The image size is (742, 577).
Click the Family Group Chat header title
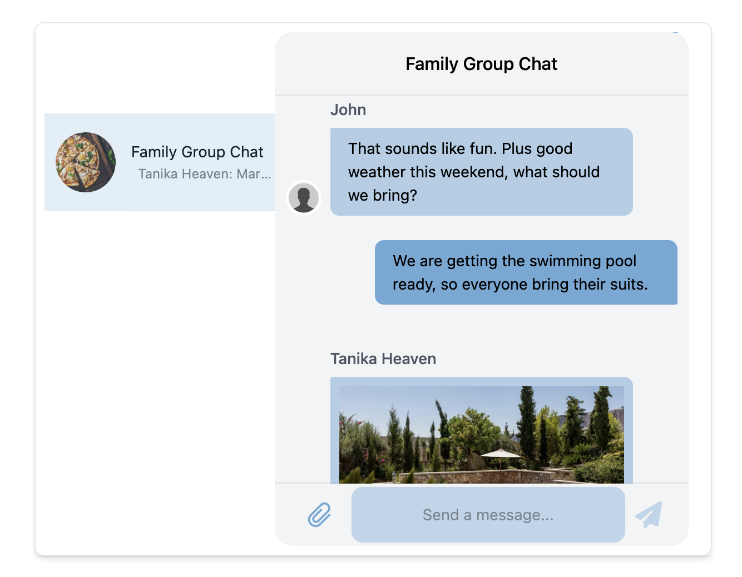481,63
